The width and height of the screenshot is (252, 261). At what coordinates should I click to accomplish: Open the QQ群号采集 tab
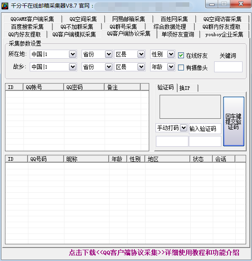click(124, 27)
